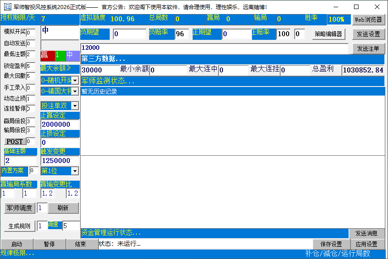This screenshot has width=388, height=259.
Task: Click the 触发变更 field 1250000
Action: click(x=60, y=161)
